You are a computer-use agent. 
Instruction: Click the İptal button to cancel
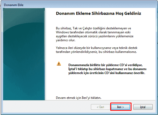coord(143,107)
